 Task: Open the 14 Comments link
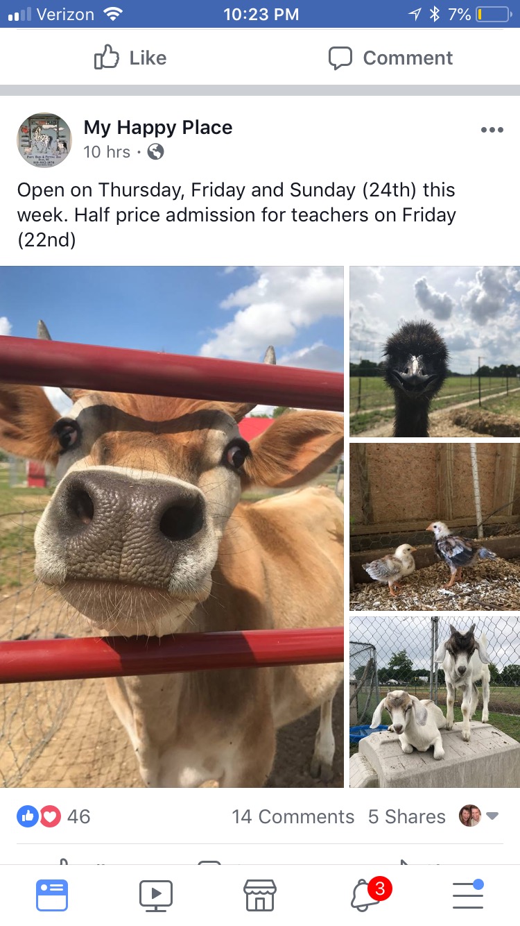[293, 816]
